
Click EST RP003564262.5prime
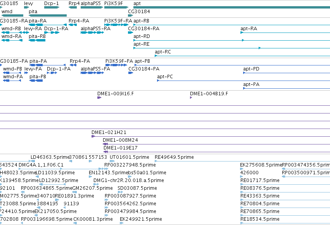click(x=130, y=204)
